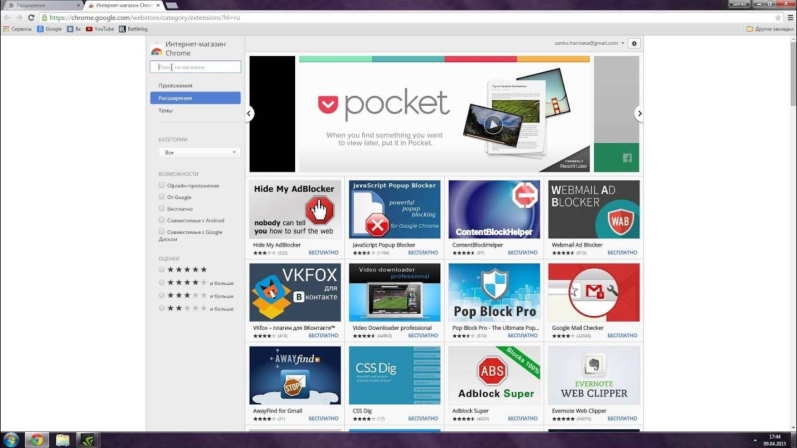Focus the store search field
797x448 pixels.
[x=196, y=67]
